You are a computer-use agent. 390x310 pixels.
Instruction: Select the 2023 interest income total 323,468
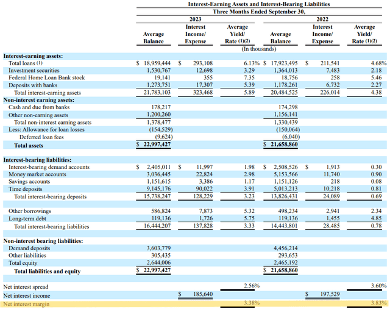(203, 92)
